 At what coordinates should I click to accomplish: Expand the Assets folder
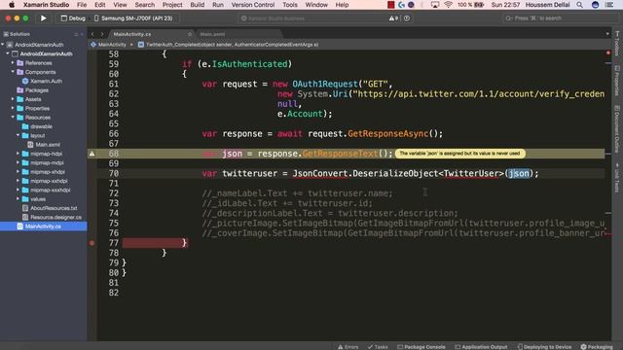point(13,99)
